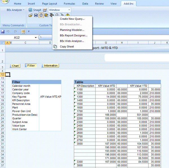Click the highlighted BEx Refresh icon
The image size is (169, 168).
click(x=41, y=15)
